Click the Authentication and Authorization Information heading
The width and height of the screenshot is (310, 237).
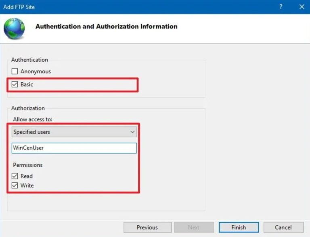pyautogui.click(x=107, y=27)
